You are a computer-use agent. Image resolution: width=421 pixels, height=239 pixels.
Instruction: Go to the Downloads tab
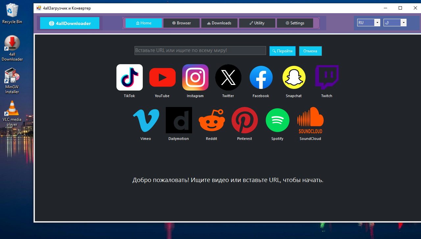(219, 23)
